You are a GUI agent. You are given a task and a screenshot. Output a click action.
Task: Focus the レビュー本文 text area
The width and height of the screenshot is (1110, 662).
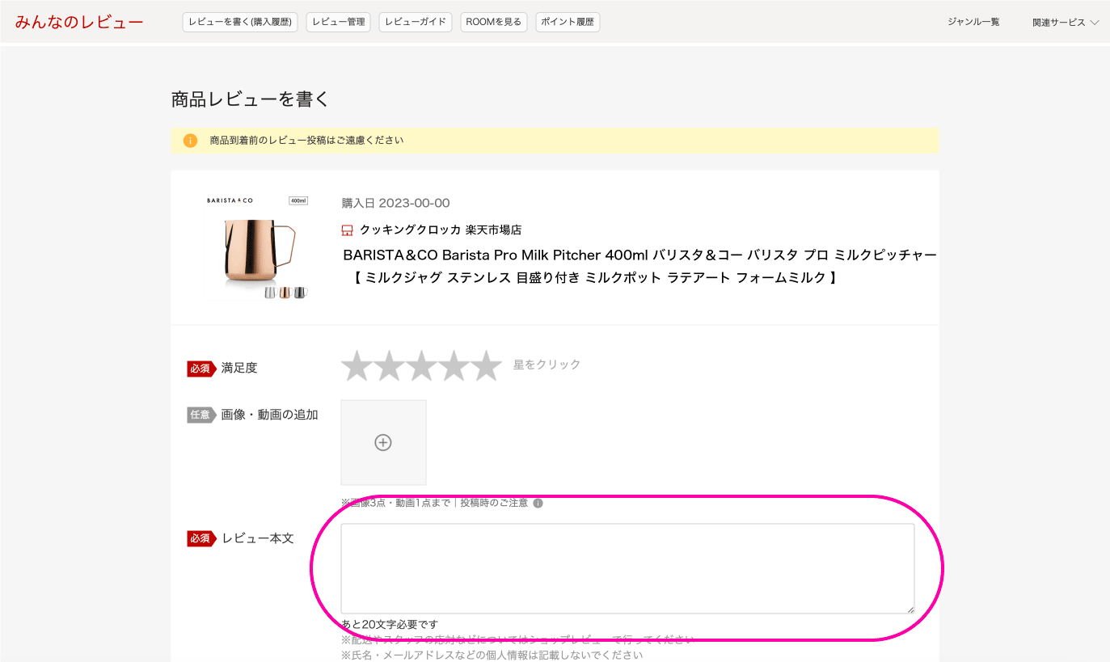[627, 568]
